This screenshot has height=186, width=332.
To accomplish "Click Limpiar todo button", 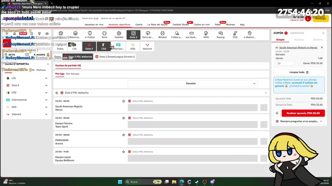I will coord(299,72).
